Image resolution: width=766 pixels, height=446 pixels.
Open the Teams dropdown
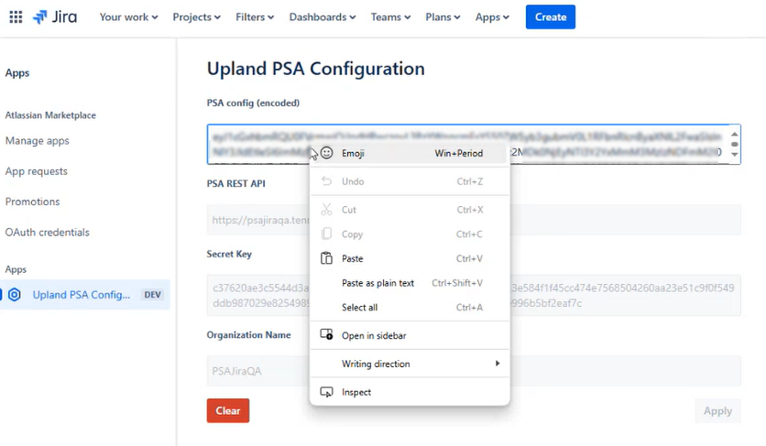(390, 17)
